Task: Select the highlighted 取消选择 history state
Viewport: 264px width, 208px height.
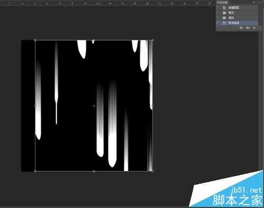Action: pos(237,23)
